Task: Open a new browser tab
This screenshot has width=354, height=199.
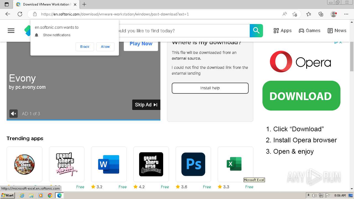Action: 84,4
